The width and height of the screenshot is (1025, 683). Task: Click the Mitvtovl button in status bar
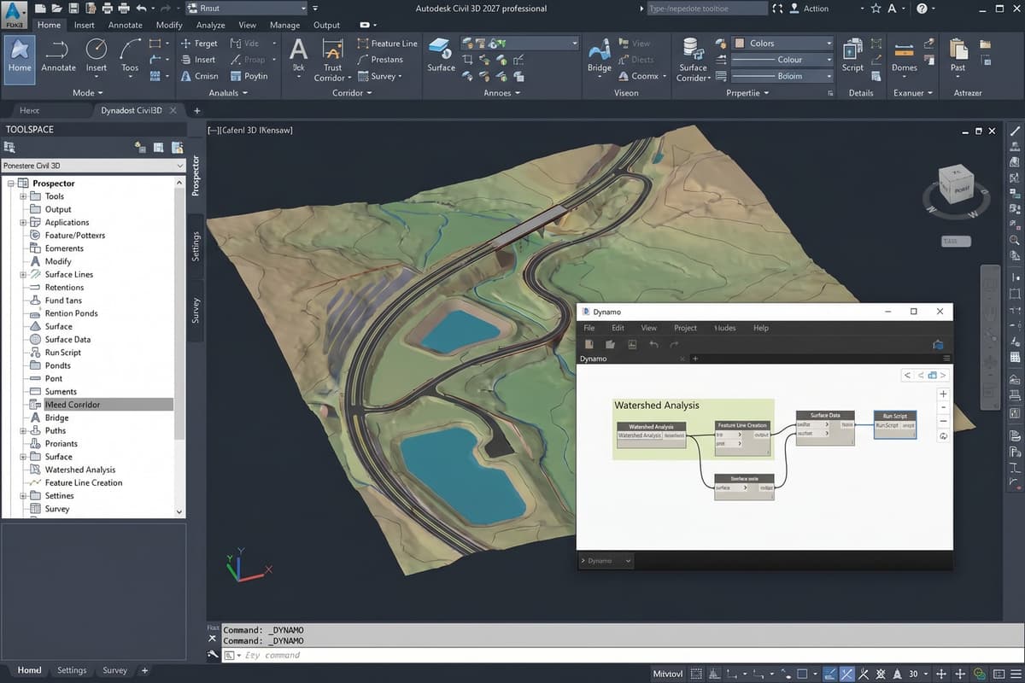[x=669, y=674]
